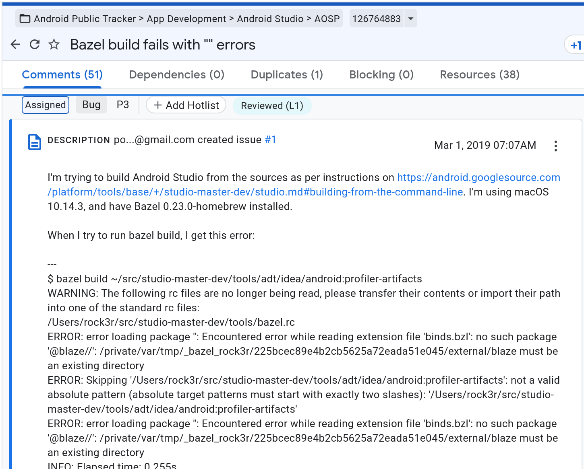
Task: Click the Android Studio breadcrumb
Action: coord(270,19)
